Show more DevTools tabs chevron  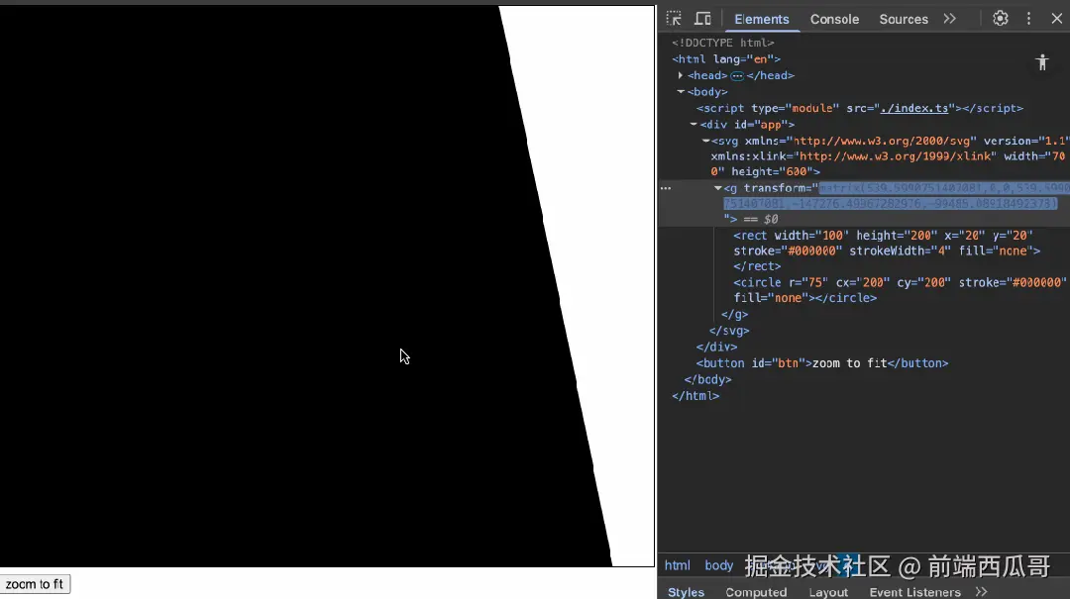click(x=950, y=19)
